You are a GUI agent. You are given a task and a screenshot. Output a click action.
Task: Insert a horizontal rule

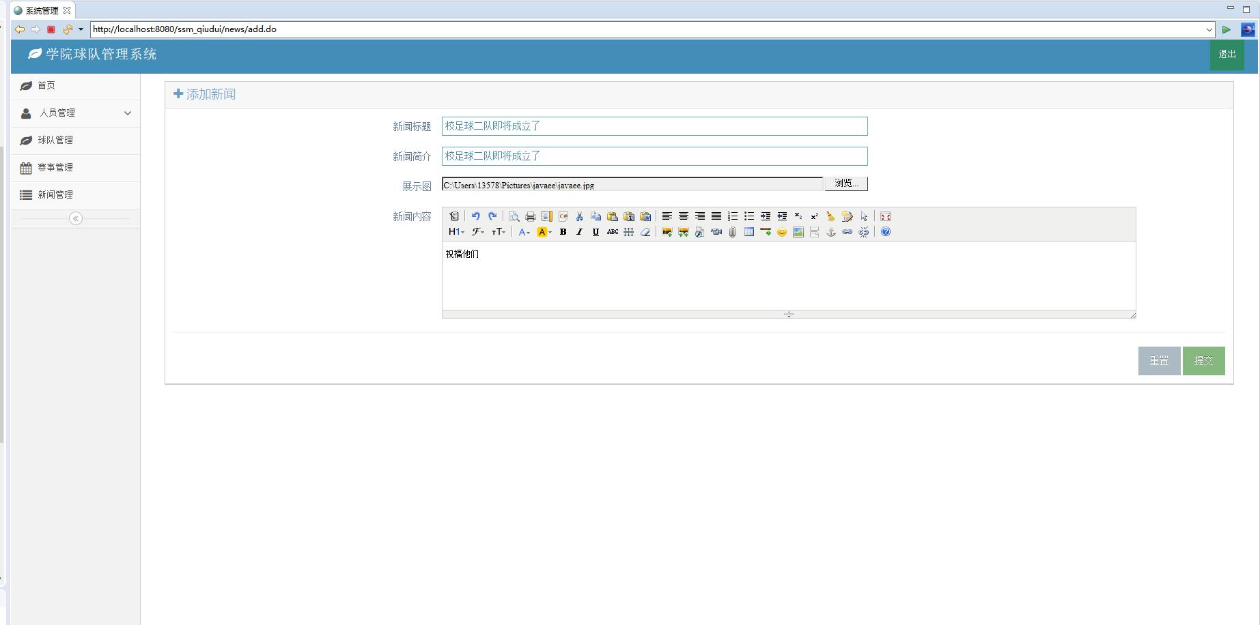(x=766, y=232)
